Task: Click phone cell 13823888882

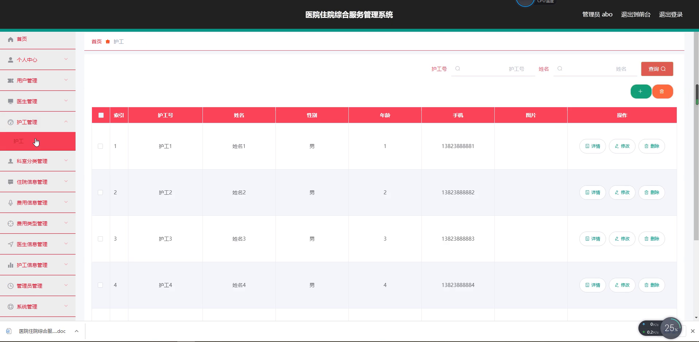Action: tap(458, 193)
